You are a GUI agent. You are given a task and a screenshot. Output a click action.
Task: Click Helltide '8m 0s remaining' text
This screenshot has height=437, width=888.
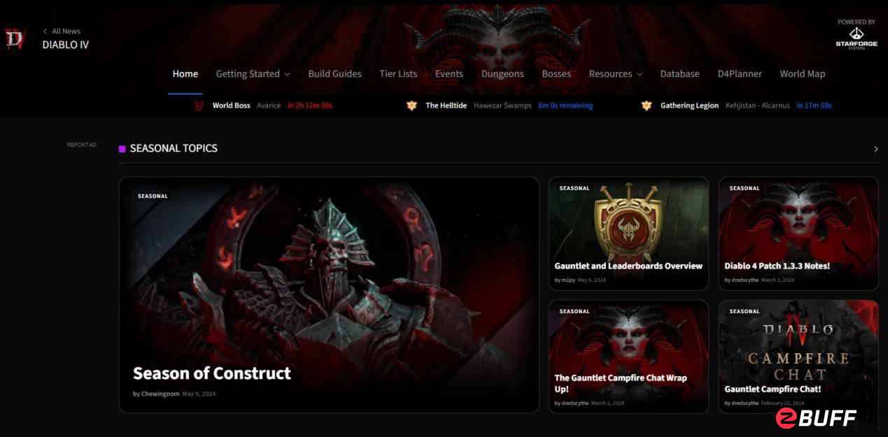tap(565, 106)
